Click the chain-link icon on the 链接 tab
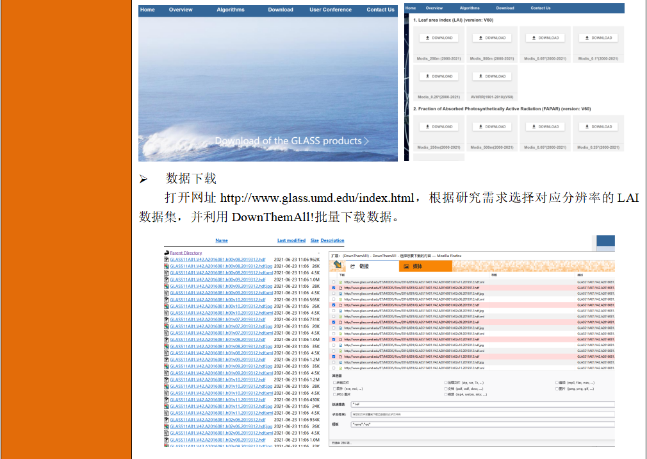The height and width of the screenshot is (459, 647). (x=352, y=267)
